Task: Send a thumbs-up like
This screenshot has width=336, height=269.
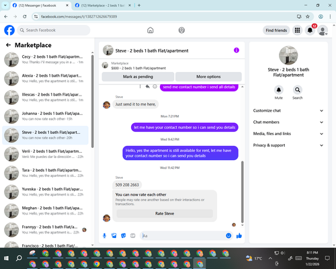Action: [239, 235]
